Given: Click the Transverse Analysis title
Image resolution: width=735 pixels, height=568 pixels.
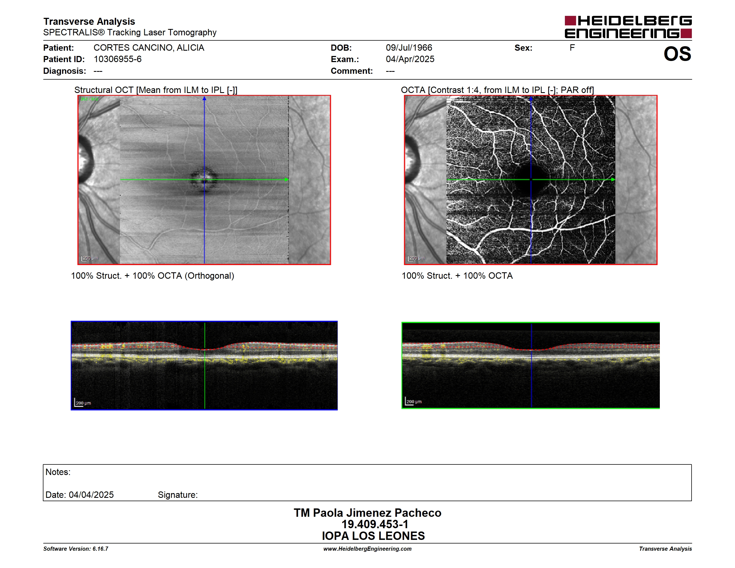Looking at the screenshot, I should tap(89, 21).
